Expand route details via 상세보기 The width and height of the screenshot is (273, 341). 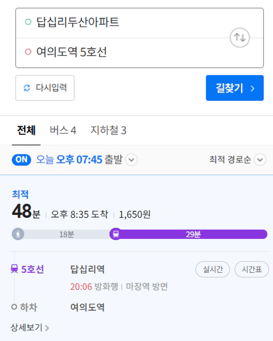(x=30, y=327)
